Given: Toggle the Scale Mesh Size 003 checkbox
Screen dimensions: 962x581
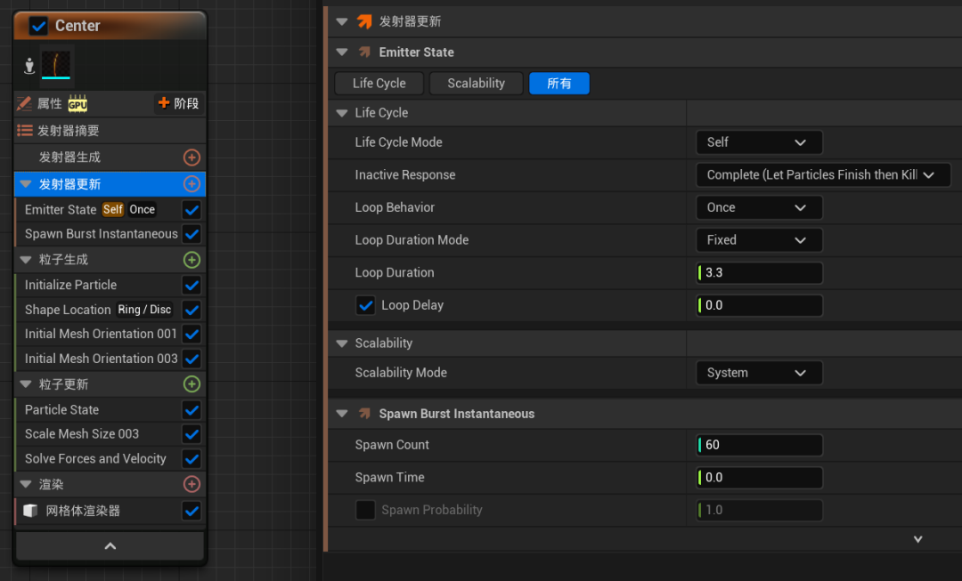Looking at the screenshot, I should coord(192,434).
